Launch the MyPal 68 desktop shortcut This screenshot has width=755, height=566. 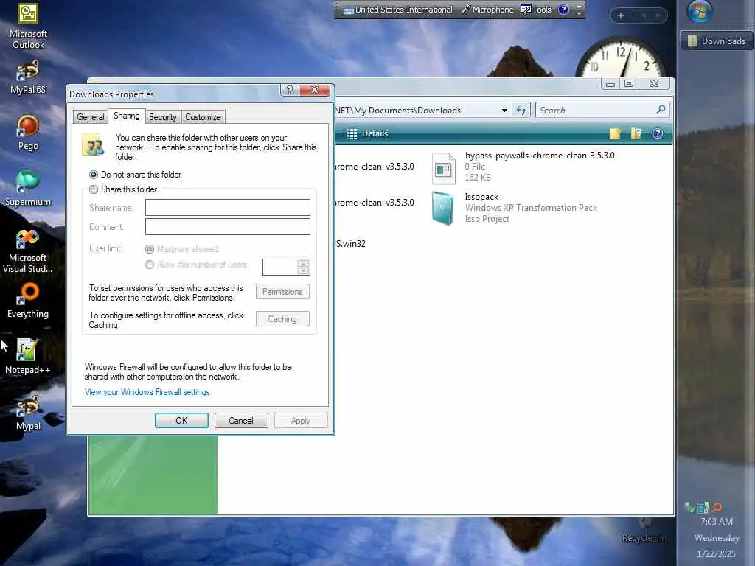pyautogui.click(x=28, y=77)
